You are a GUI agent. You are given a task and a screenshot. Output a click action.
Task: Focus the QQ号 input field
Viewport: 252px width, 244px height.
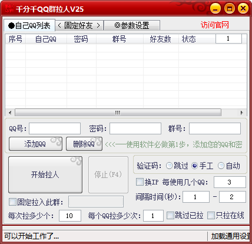point(55,128)
